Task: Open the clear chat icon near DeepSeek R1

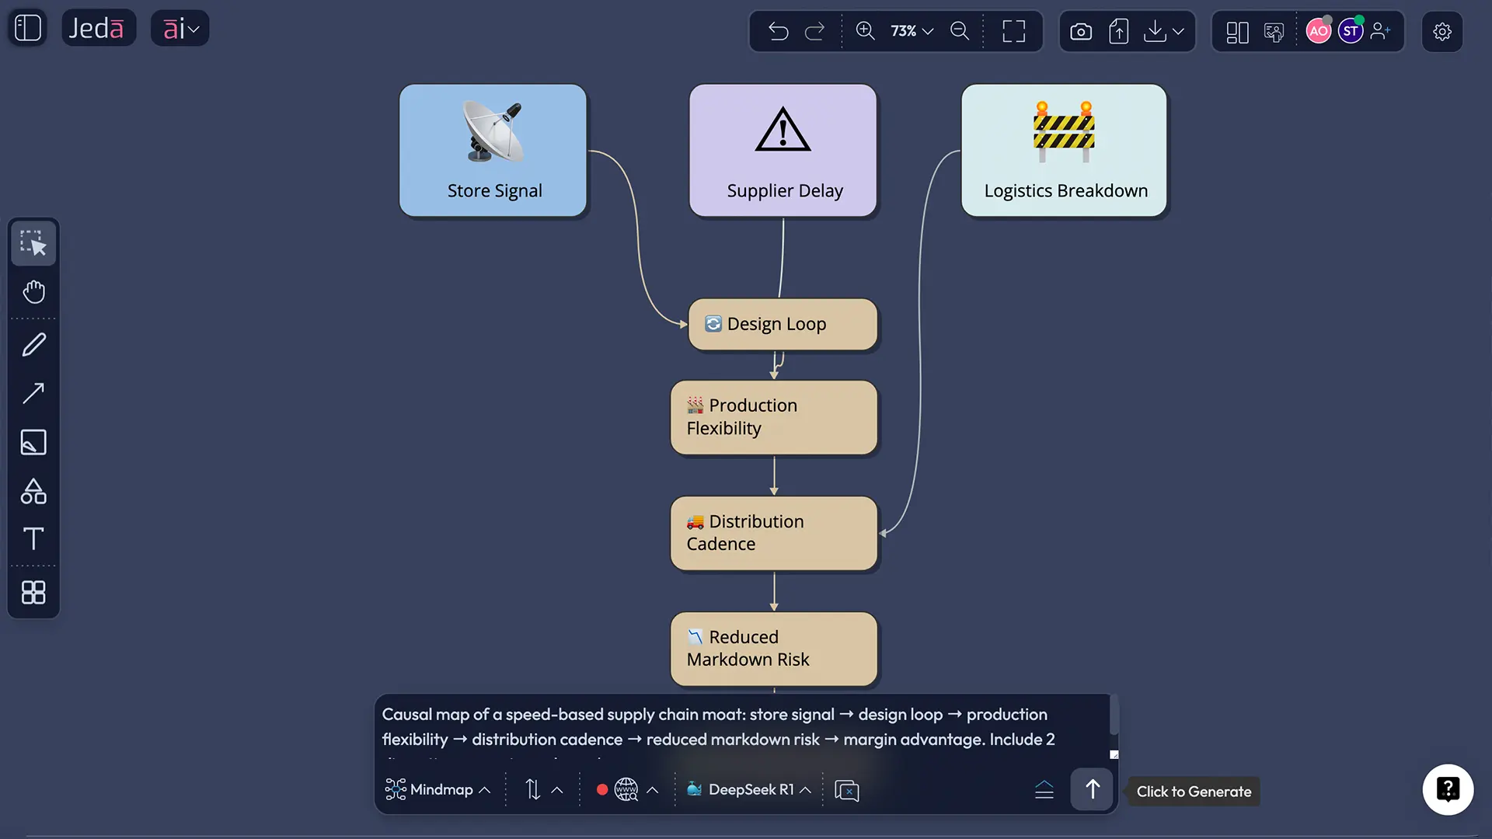Action: 847,789
